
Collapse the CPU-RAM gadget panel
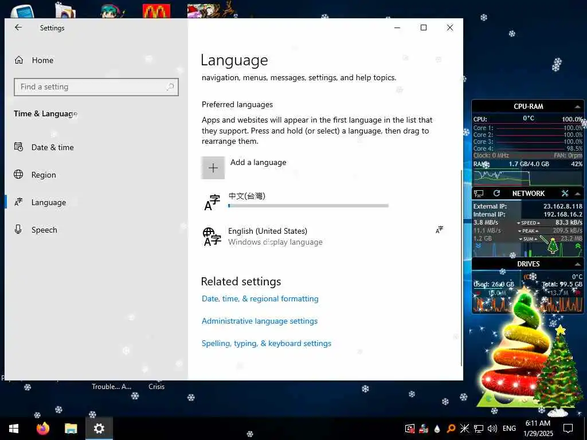578,107
